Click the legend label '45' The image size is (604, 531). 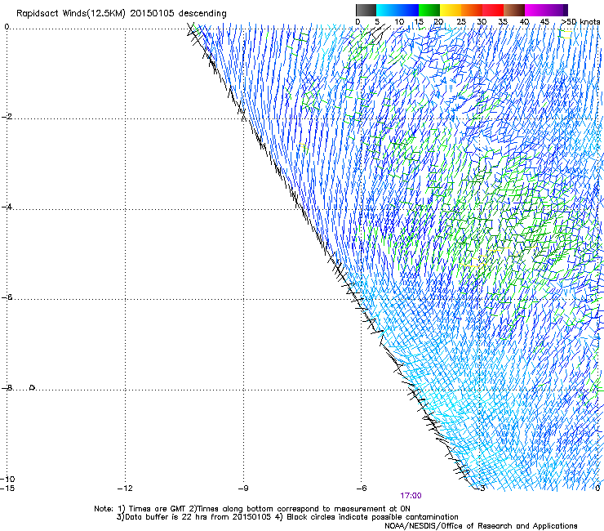point(544,22)
